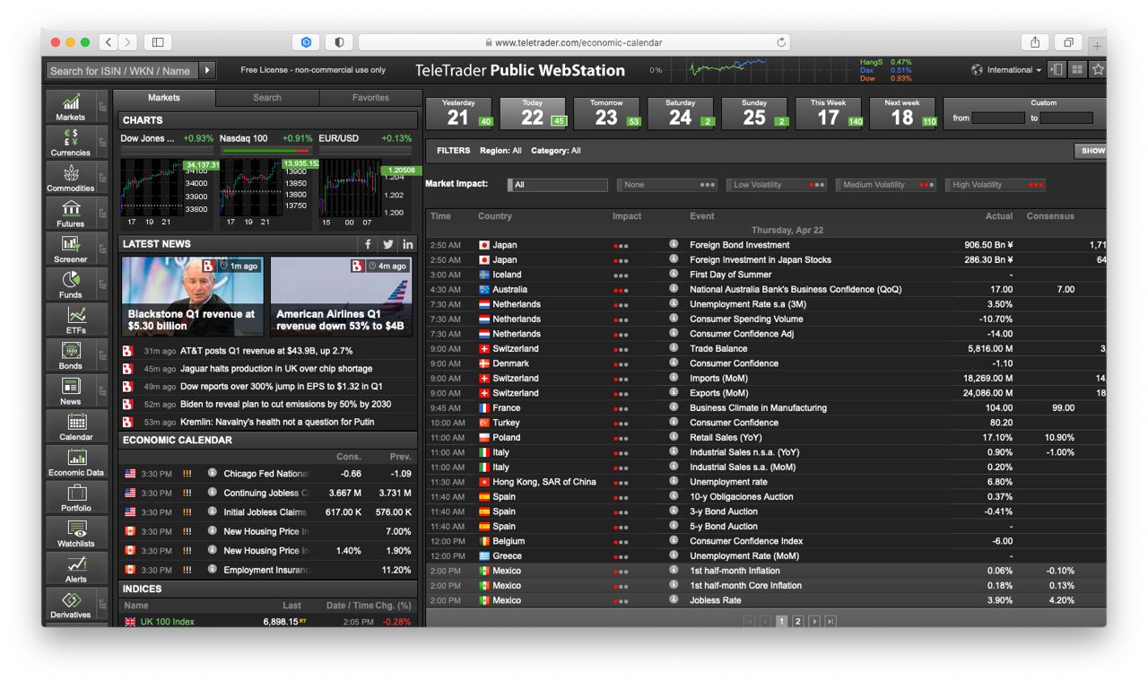Toggle the side panel layout icon
The height and width of the screenshot is (682, 1148).
[x=1057, y=69]
